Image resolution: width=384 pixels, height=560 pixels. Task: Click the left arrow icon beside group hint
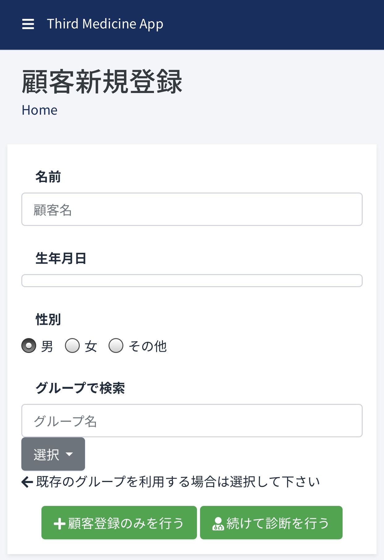coord(27,482)
